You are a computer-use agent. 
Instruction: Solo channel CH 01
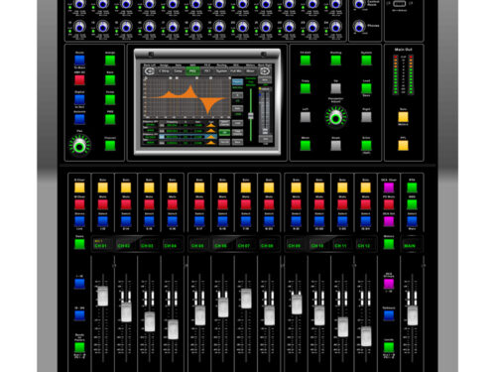point(103,187)
